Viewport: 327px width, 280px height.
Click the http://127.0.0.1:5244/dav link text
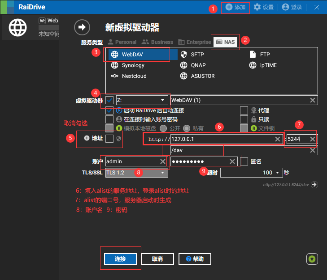click(x=286, y=185)
